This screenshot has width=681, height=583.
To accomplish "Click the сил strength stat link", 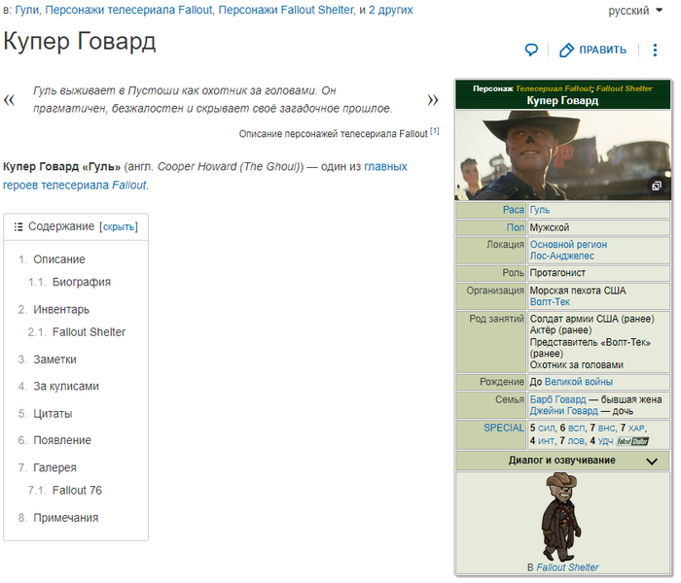I will click(x=547, y=429).
